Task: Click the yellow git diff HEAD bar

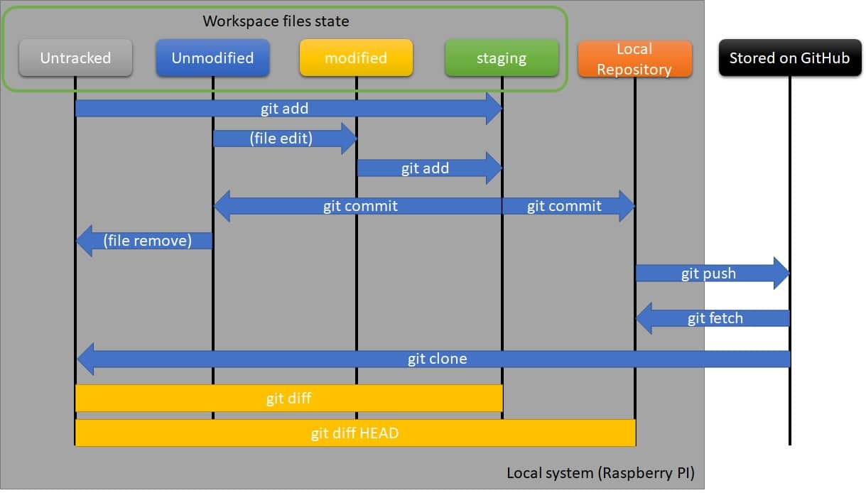Action: pos(355,433)
